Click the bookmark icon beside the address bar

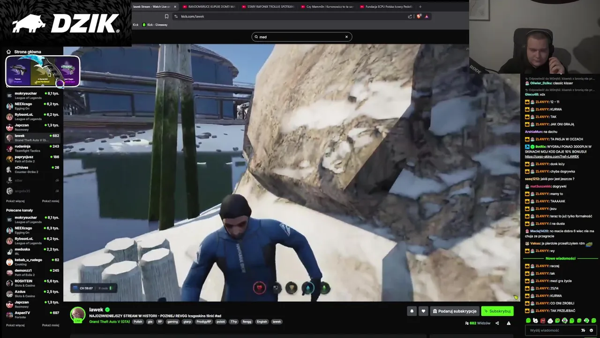click(166, 16)
